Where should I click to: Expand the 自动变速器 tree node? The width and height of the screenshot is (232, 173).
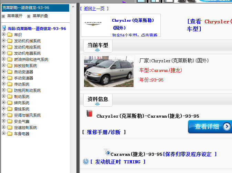(4, 72)
